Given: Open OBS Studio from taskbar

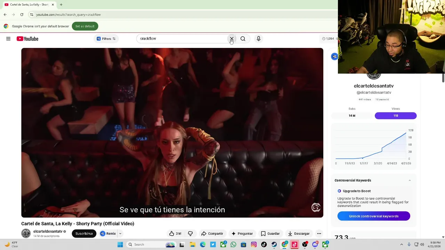Looking at the screenshot, I should [x=305, y=244].
